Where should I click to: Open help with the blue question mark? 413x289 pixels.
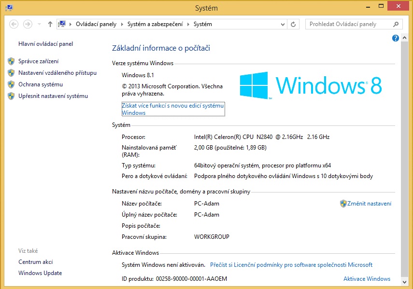(x=395, y=38)
